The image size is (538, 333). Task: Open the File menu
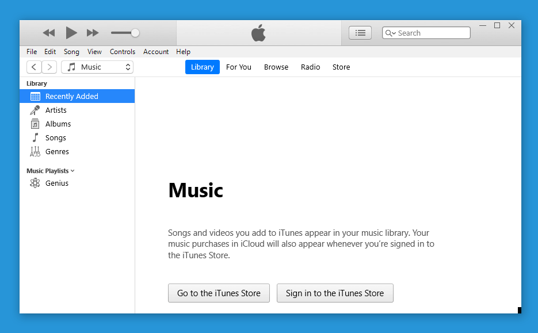(32, 52)
